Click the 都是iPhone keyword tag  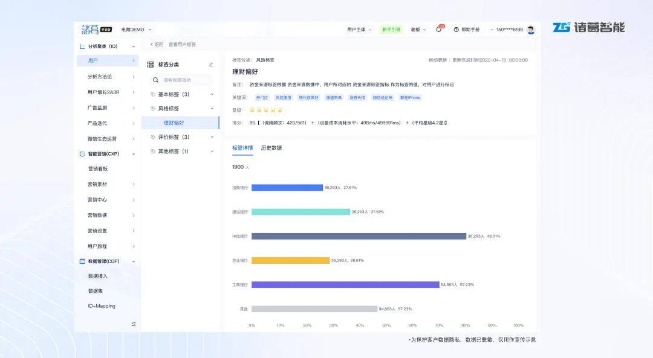click(410, 98)
